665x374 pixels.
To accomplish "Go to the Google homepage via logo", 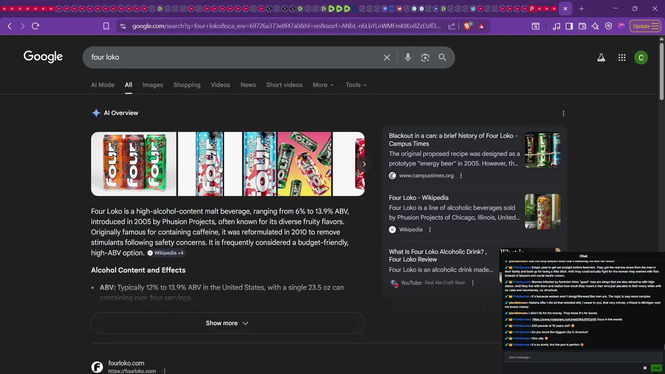I will 43,57.
